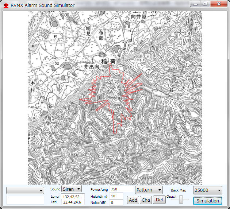Run the Simulation button
Screen dimensions: 230x209
(207, 201)
